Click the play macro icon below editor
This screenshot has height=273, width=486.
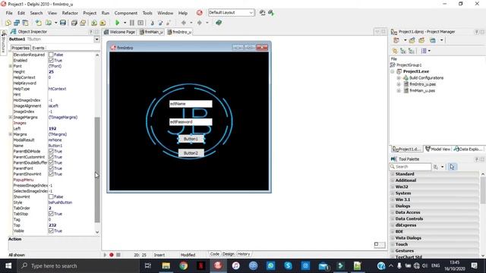[x=105, y=255]
